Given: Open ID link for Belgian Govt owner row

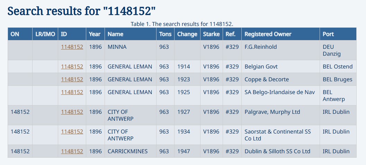Looking at the screenshot, I should coord(72,67).
